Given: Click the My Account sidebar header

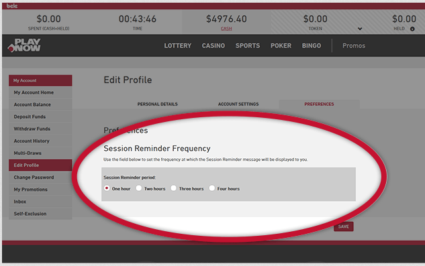Looking at the screenshot, I should click(40, 80).
